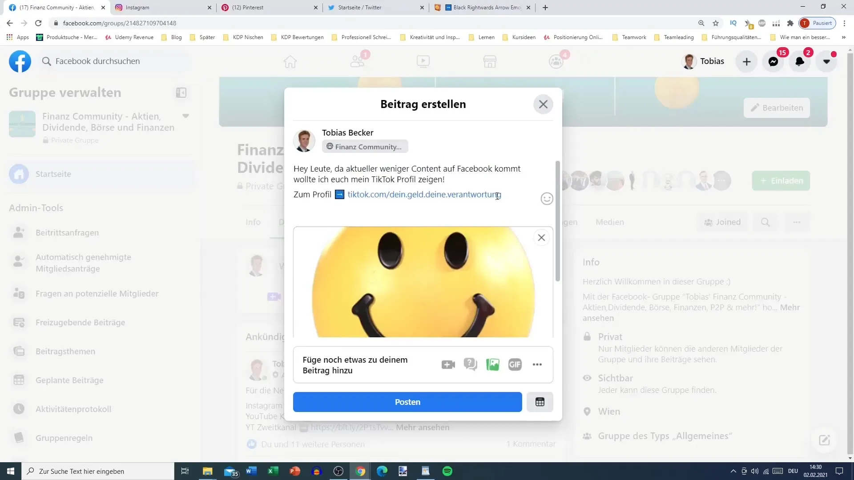
Task: Open a new browser tab
Action: tap(545, 8)
